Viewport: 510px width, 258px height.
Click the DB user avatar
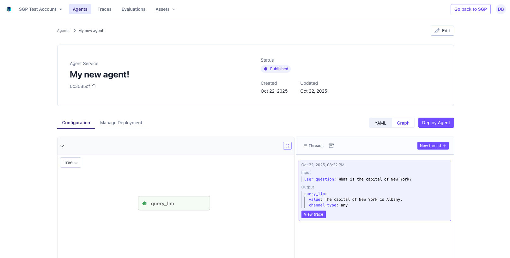[501, 9]
